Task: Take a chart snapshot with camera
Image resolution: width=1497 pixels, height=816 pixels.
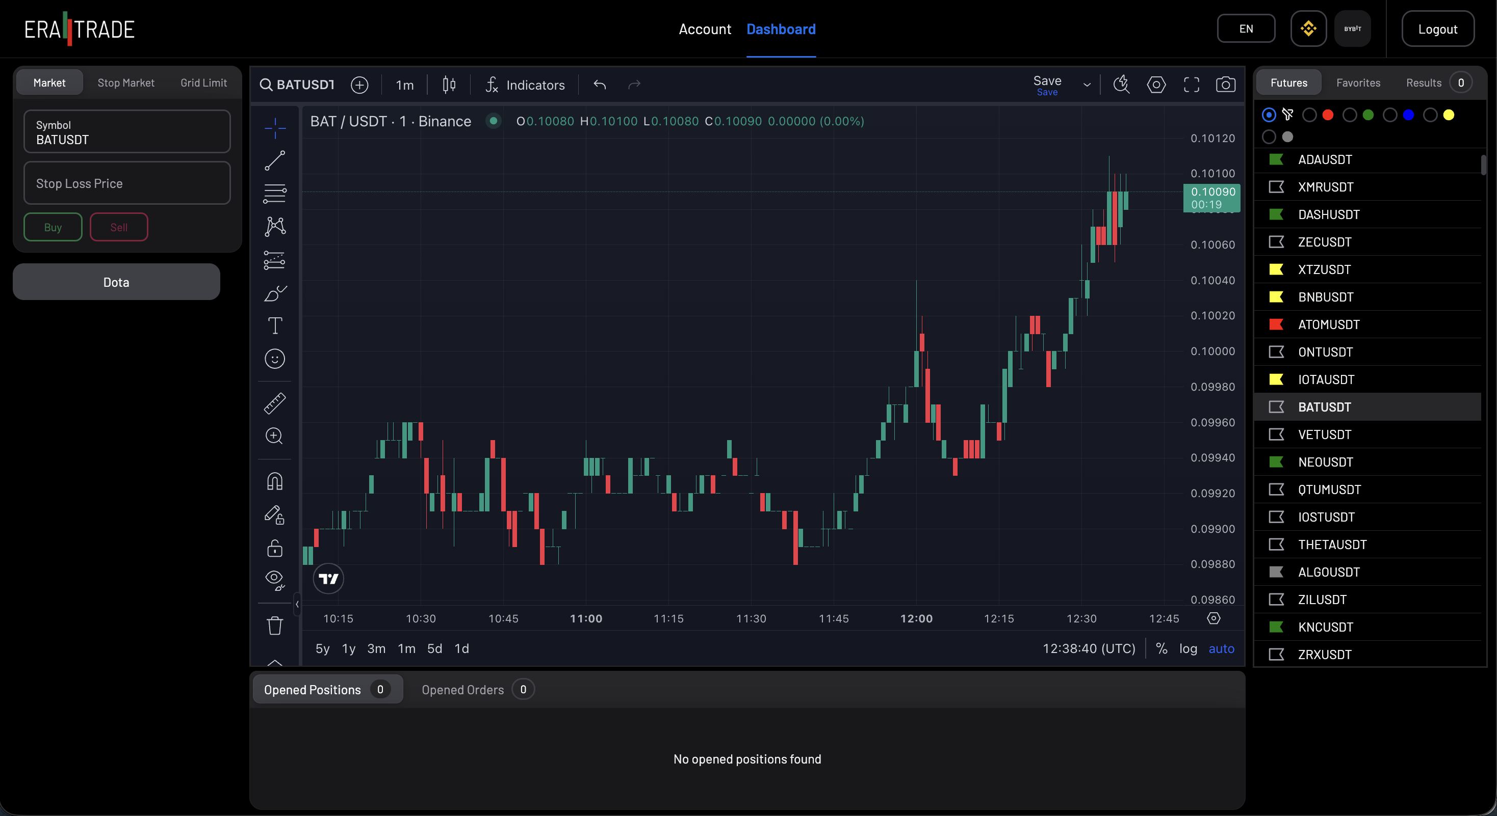Action: pos(1226,85)
